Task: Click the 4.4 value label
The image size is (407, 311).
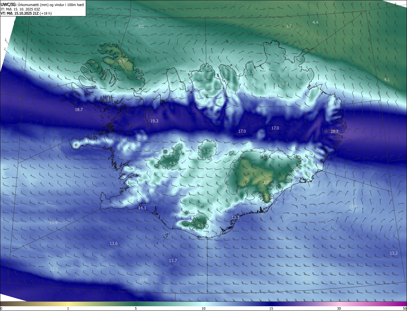Action: 315,22
